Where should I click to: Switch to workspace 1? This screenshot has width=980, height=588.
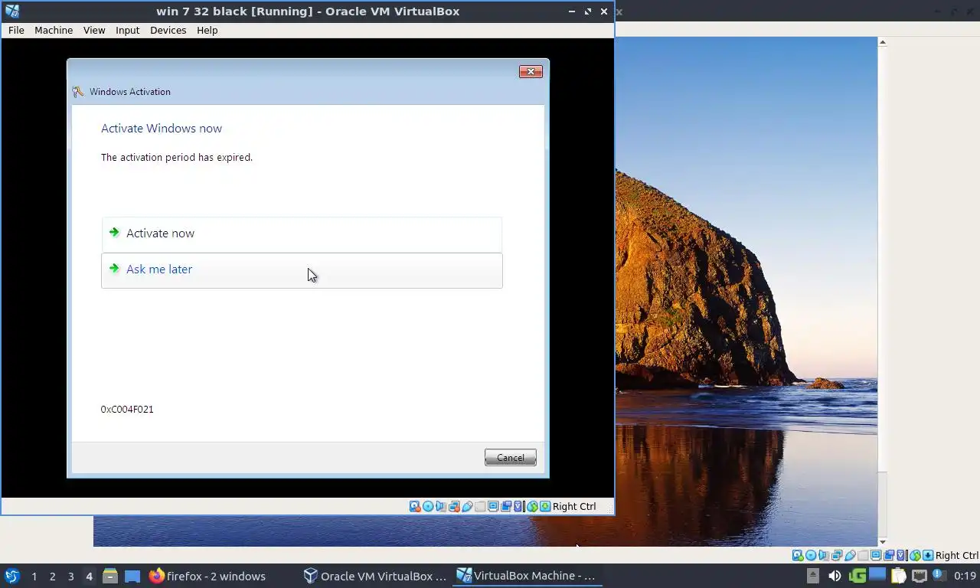[x=34, y=577]
